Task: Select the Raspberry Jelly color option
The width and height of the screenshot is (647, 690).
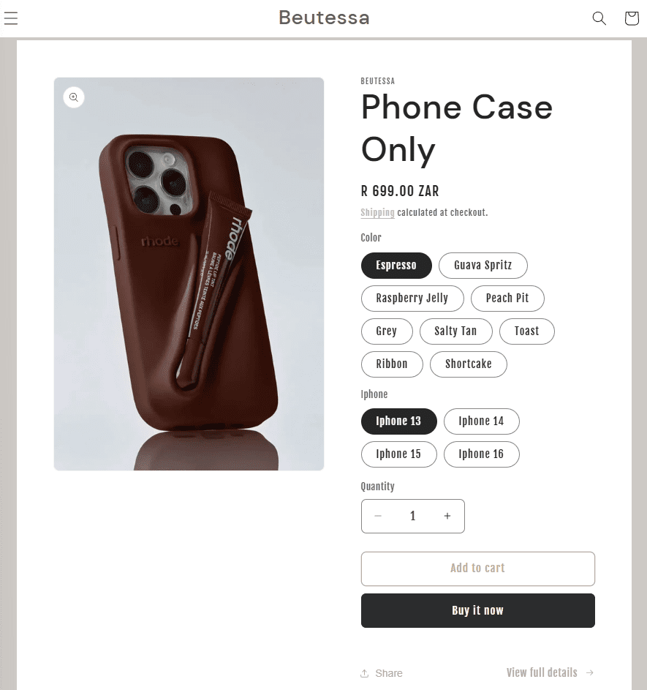Action: (412, 299)
